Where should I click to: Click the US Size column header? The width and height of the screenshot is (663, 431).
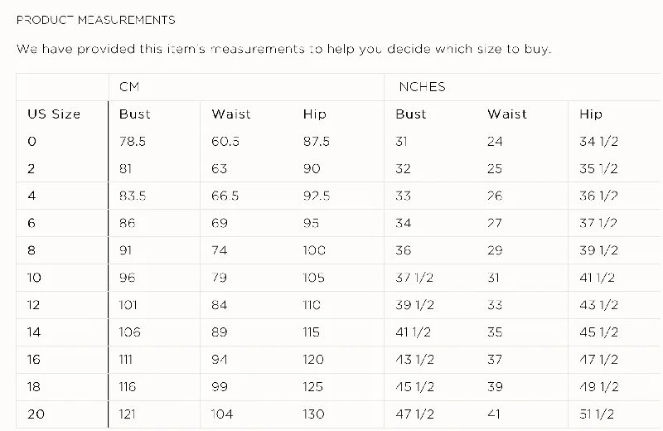(54, 114)
